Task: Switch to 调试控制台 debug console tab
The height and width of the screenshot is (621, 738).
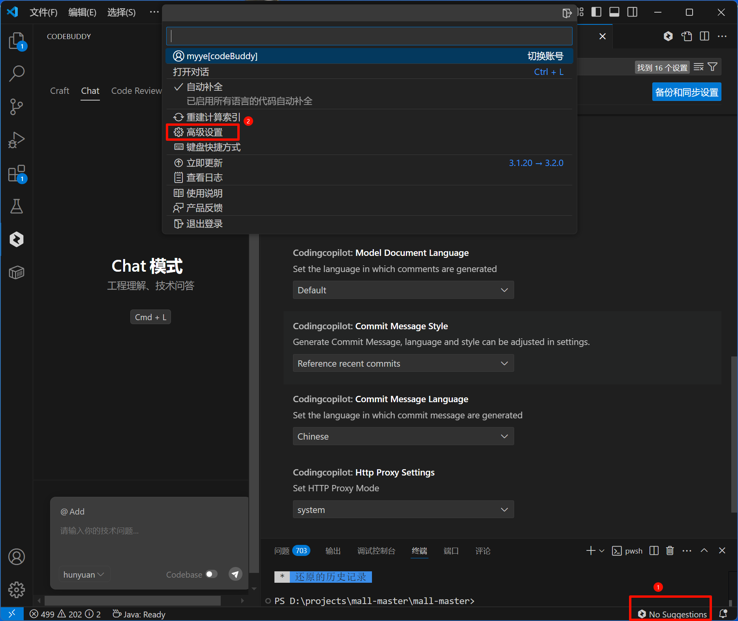Action: click(x=376, y=551)
